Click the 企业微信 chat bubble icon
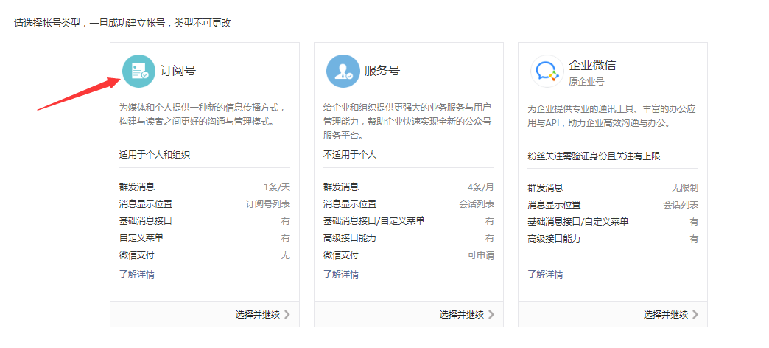Image resolution: width=769 pixels, height=348 pixels. [x=547, y=72]
